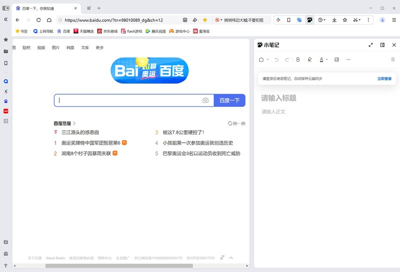Click the browser home button
400x272 pixels.
pyautogui.click(x=49, y=20)
